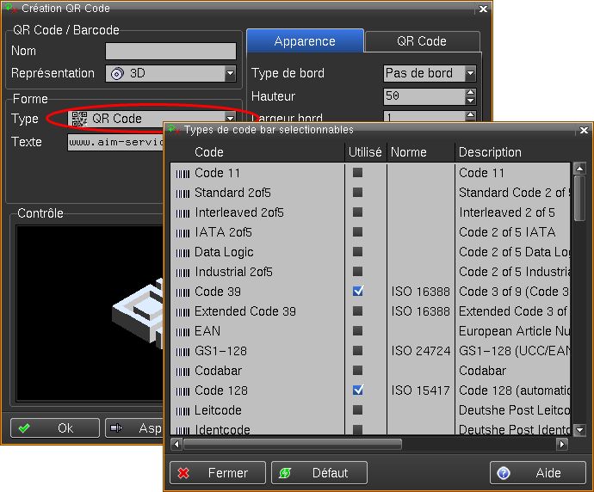Click the barcode icon beside Codabar
The width and height of the screenshot is (594, 492).
(x=183, y=371)
